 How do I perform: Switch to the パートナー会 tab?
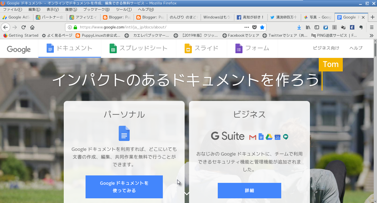50,17
